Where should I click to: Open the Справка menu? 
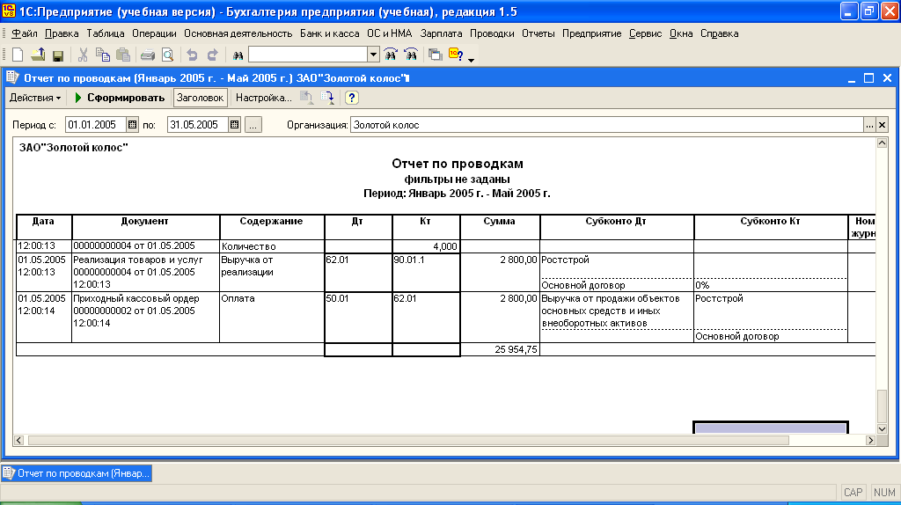pos(720,33)
